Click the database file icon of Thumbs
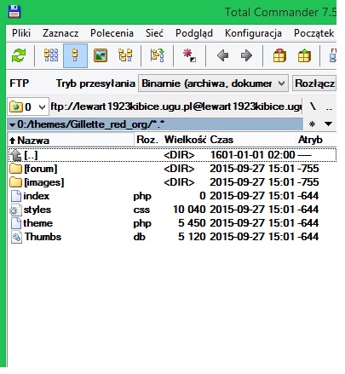This screenshot has height=374, width=345. point(16,237)
